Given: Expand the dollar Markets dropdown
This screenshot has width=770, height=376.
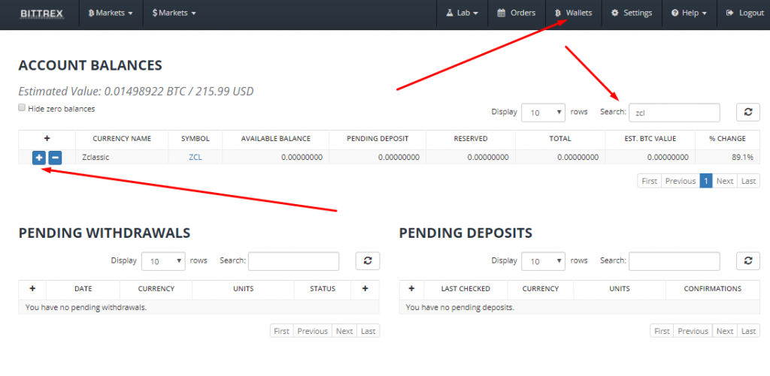Looking at the screenshot, I should (174, 14).
